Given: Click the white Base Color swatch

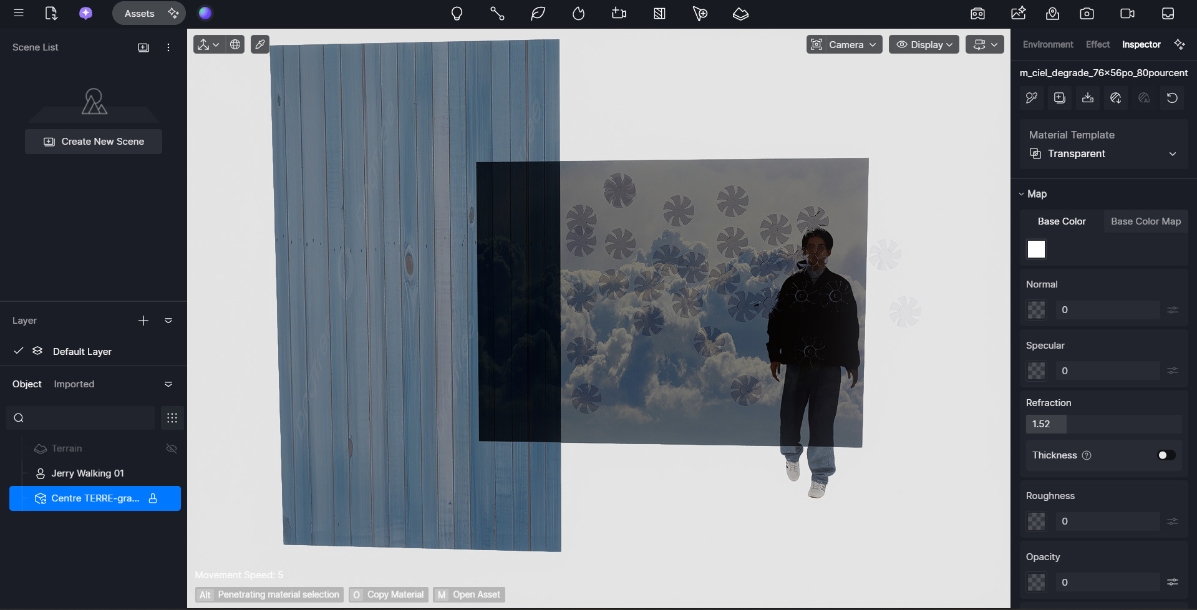Looking at the screenshot, I should [x=1036, y=249].
